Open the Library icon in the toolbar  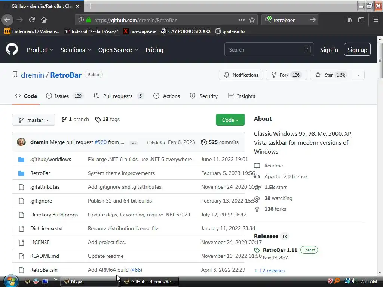[x=349, y=20]
